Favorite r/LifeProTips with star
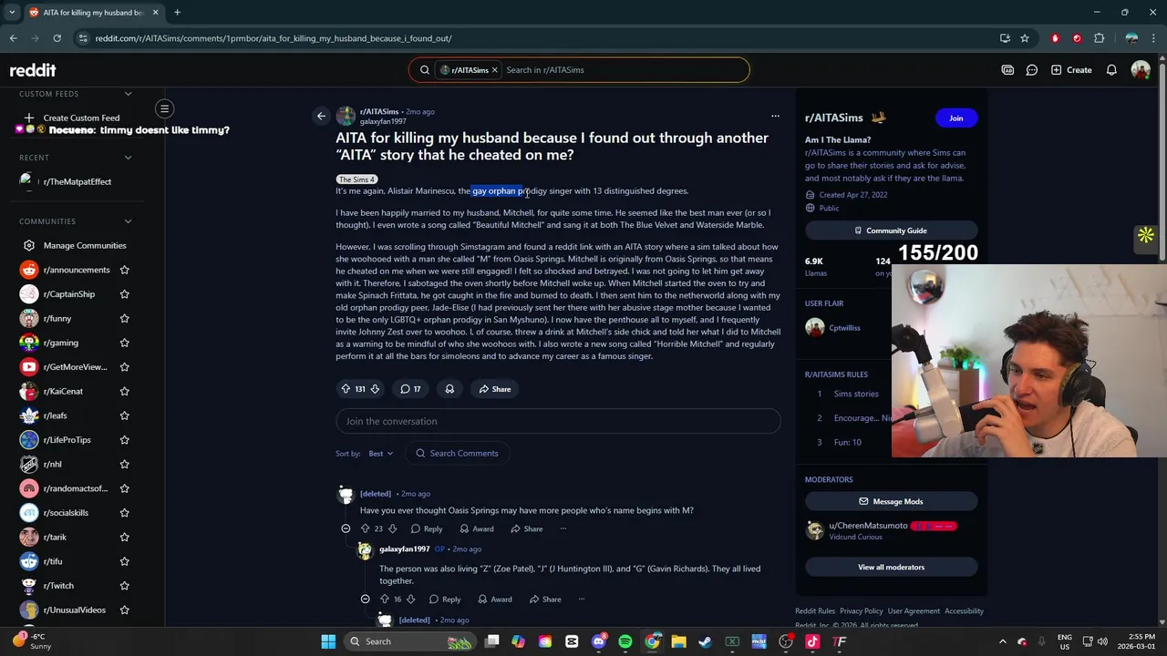1167x656 pixels. (x=125, y=440)
